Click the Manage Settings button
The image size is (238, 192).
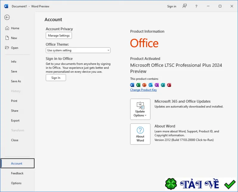pyautogui.click(x=59, y=35)
